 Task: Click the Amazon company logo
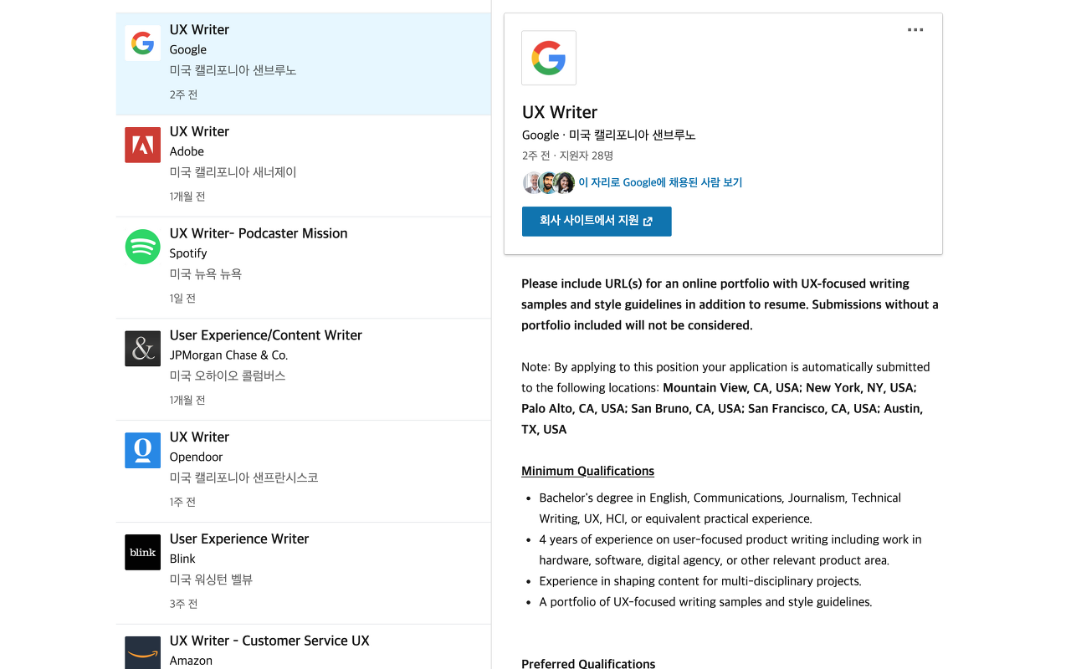point(142,653)
